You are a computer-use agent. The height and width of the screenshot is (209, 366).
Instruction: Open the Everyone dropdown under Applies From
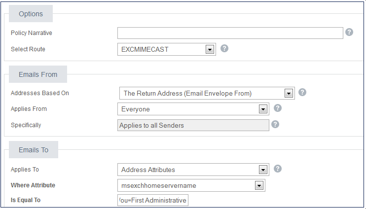click(263, 109)
